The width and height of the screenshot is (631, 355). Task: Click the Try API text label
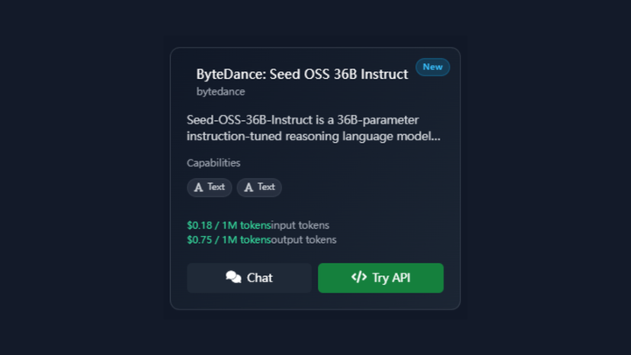pos(391,278)
